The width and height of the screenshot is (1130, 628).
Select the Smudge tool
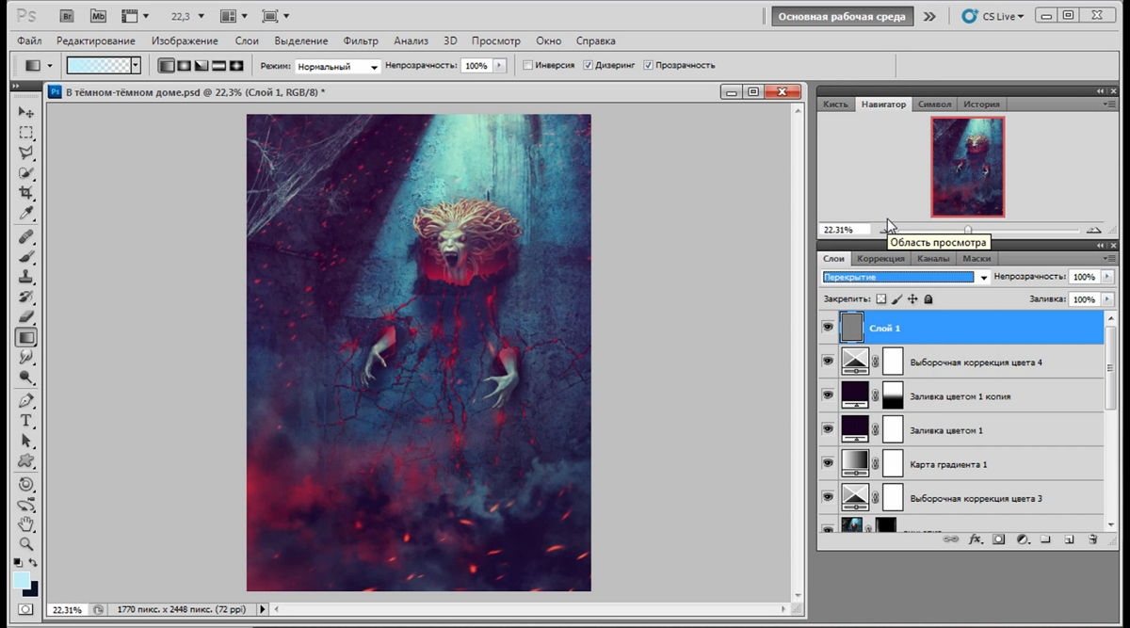[26, 358]
